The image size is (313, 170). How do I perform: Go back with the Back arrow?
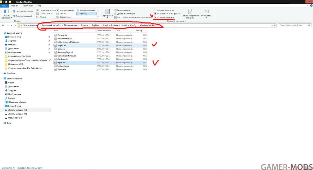[x=3, y=26]
